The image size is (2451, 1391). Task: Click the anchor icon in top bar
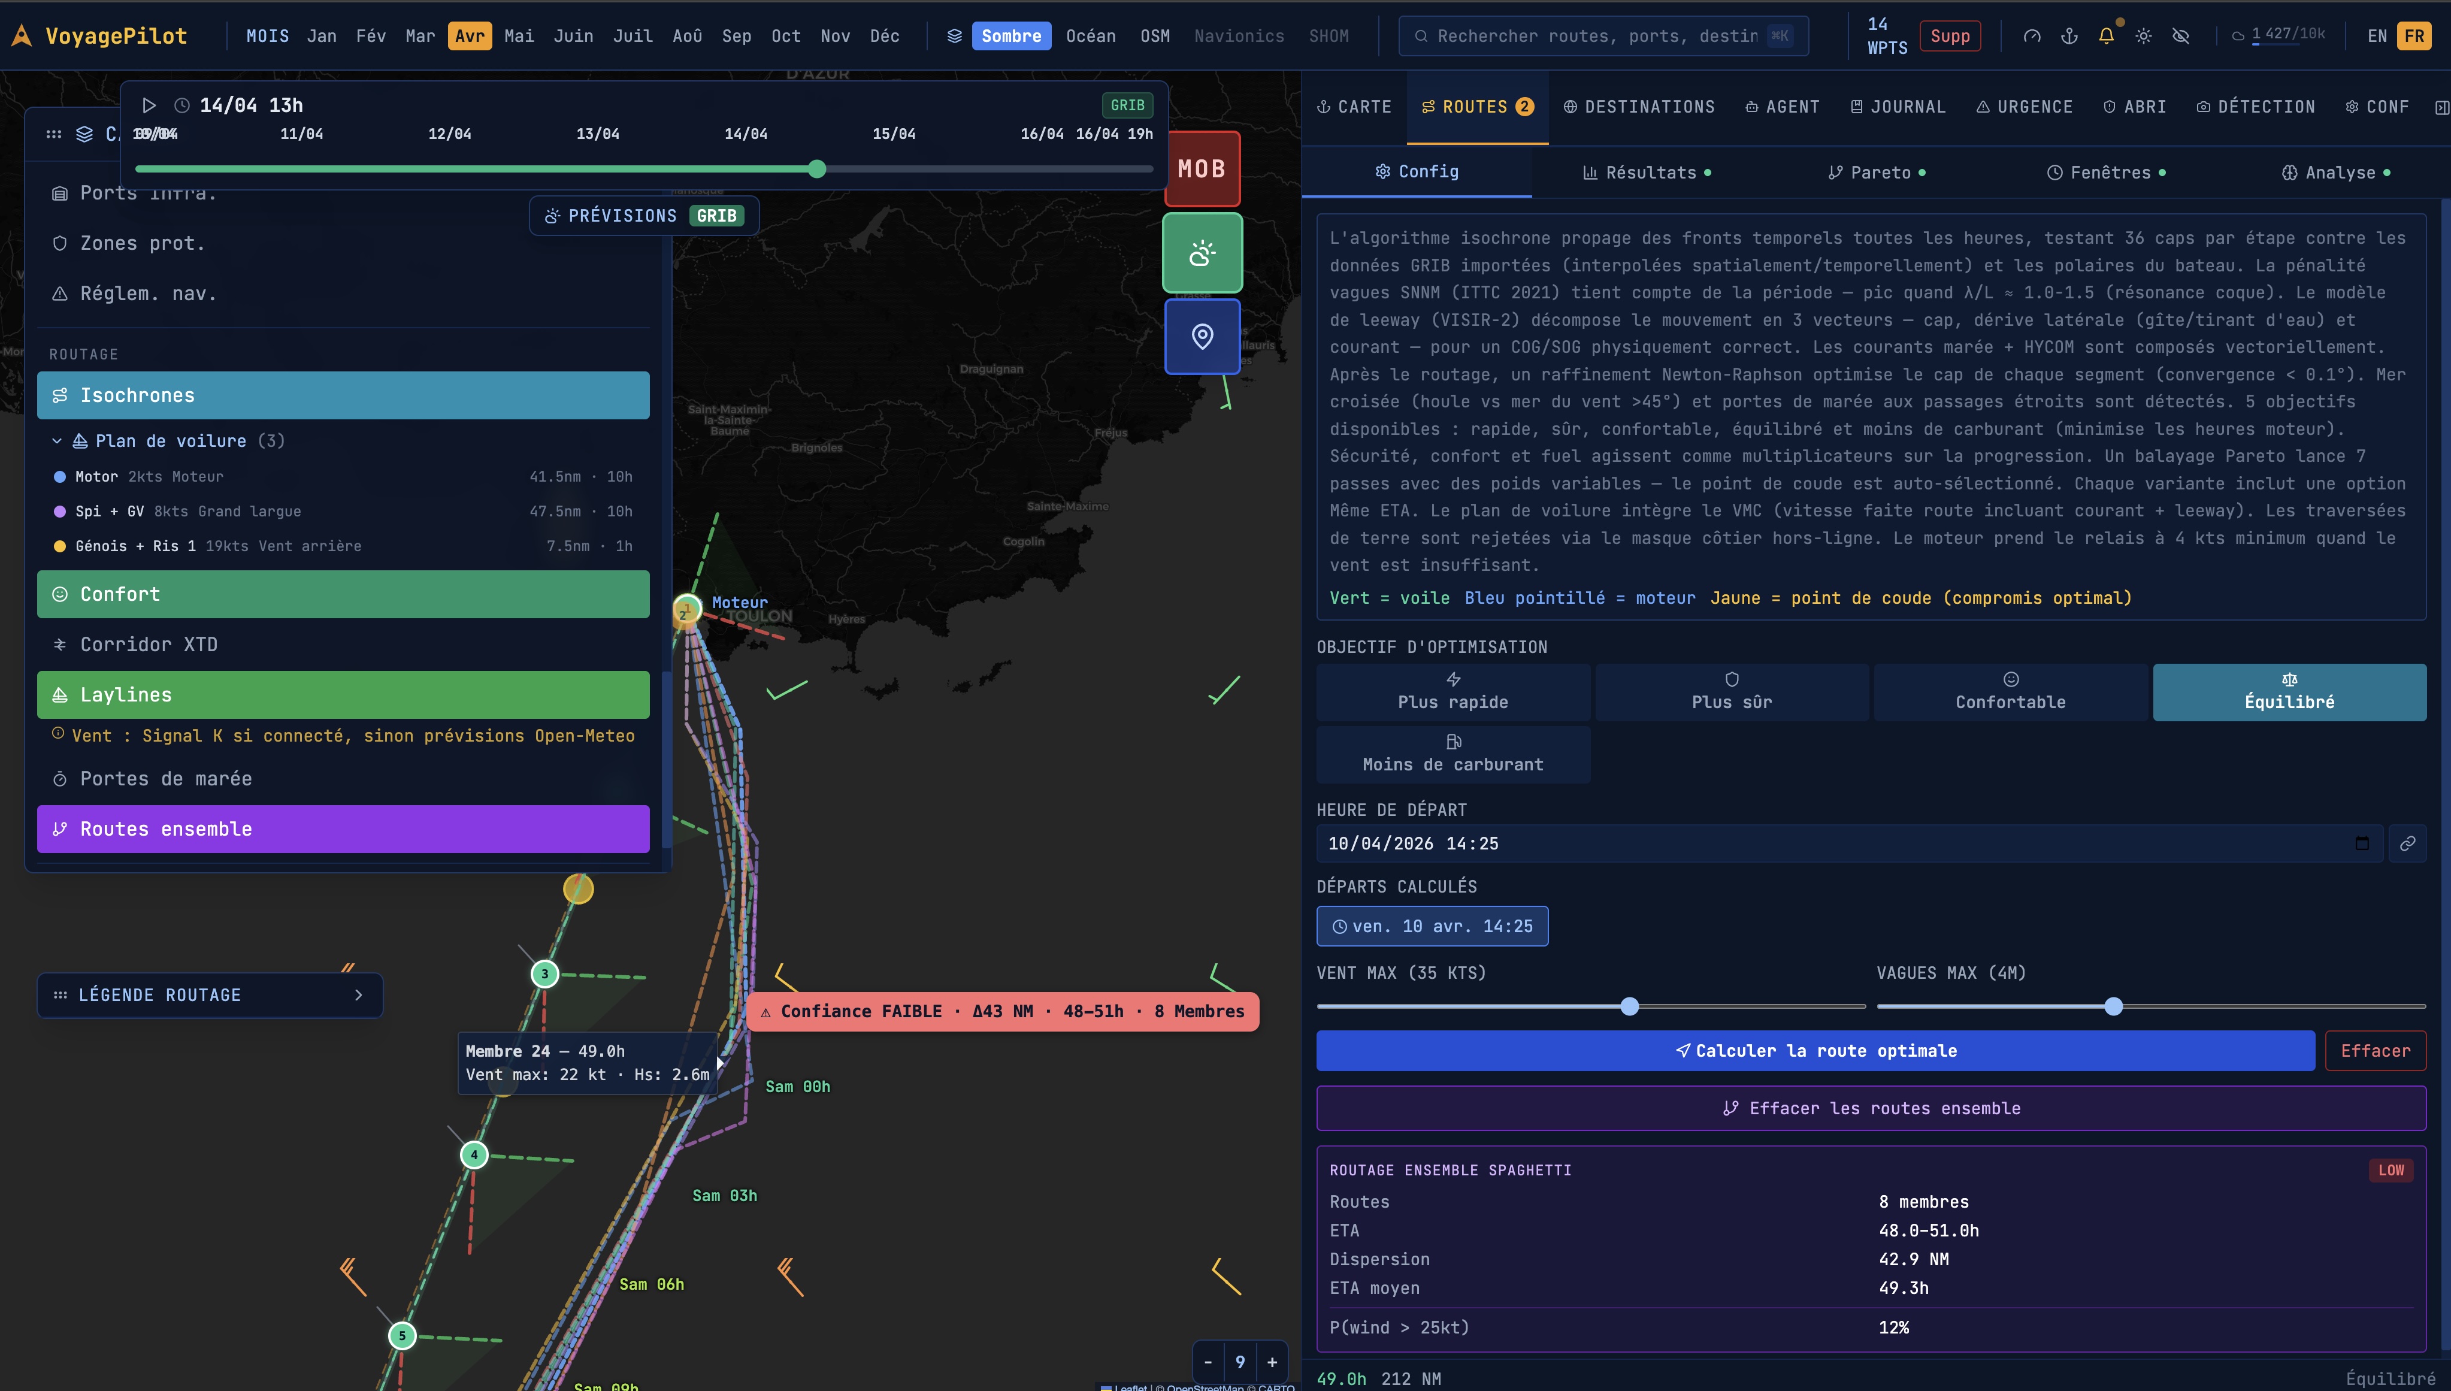click(x=2069, y=37)
